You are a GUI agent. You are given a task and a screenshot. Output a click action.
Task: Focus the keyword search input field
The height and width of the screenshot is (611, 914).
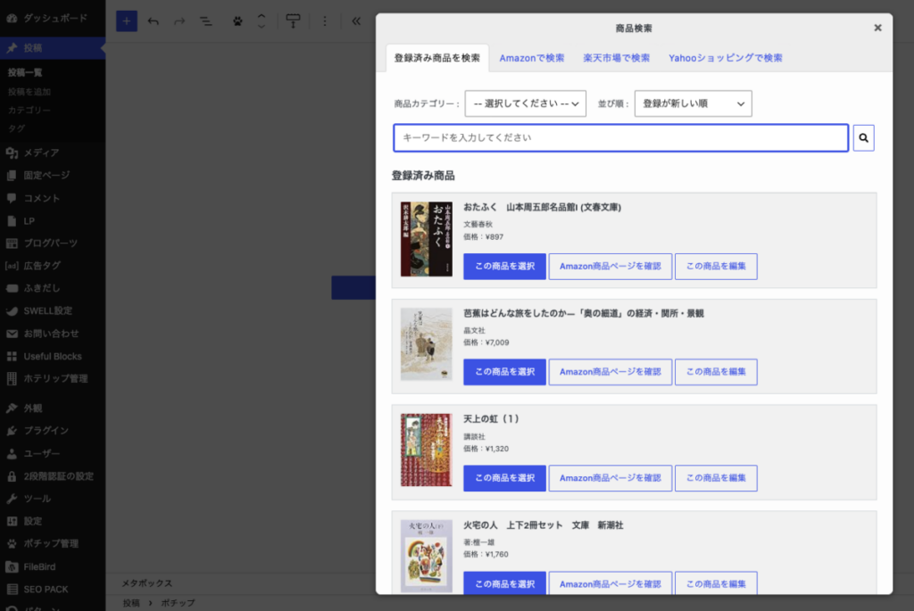click(x=621, y=138)
